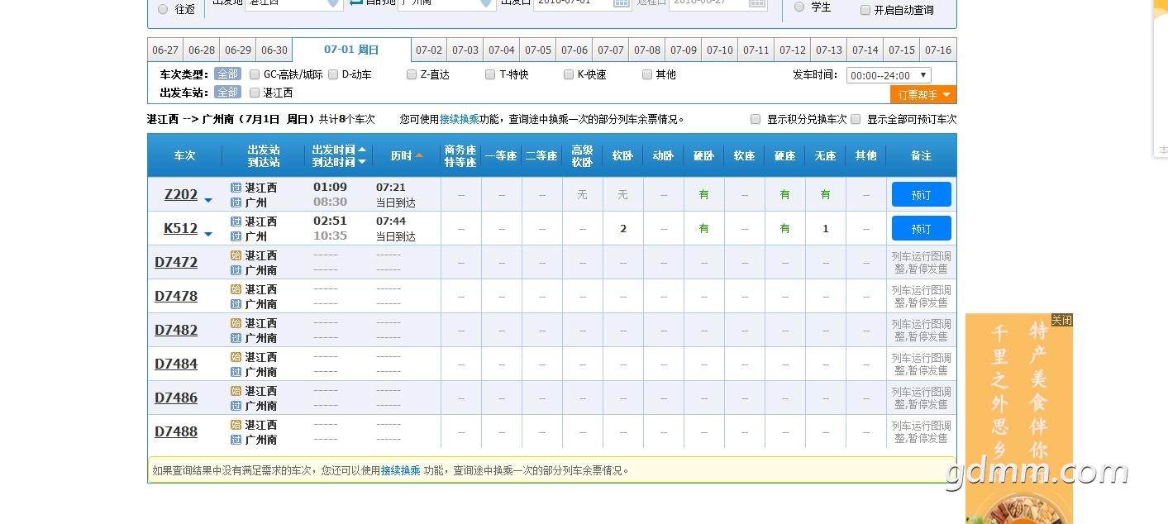The width and height of the screenshot is (1168, 524).
Task: Open the 发车时间 00:00--24:00 dropdown
Action: (x=889, y=75)
